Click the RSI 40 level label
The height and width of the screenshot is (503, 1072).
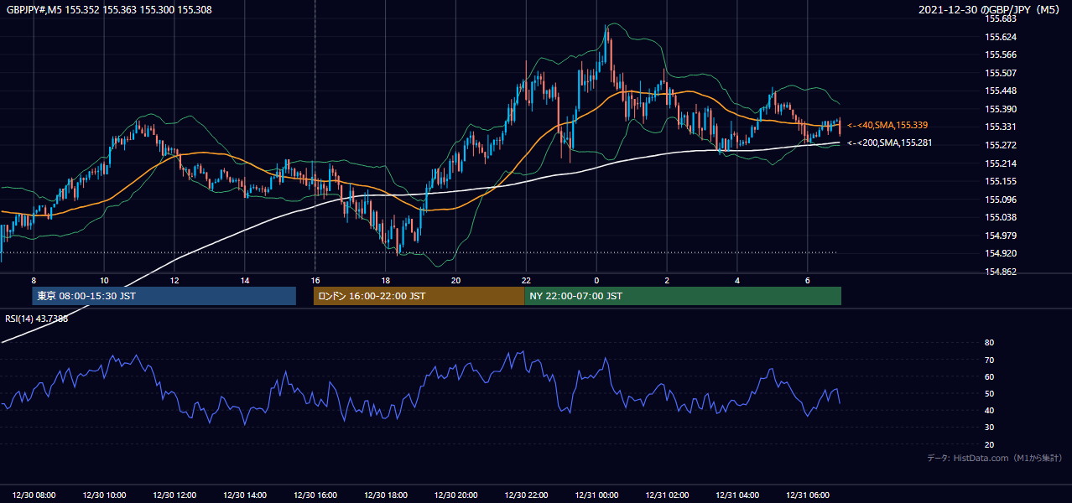[989, 410]
